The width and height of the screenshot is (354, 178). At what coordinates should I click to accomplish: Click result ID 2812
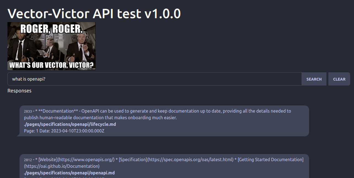28,160
